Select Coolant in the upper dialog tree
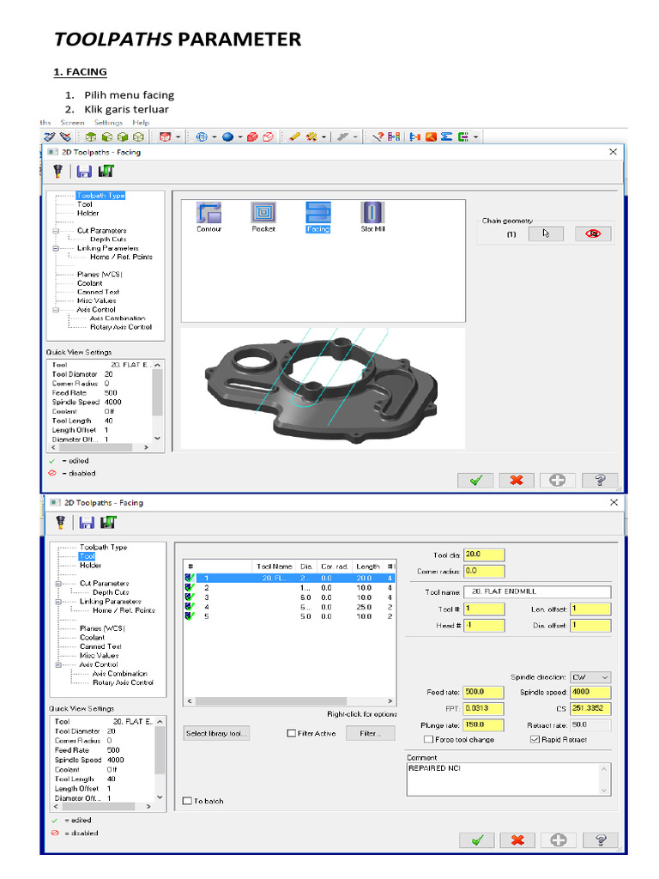This screenshot has width=659, height=879. pyautogui.click(x=89, y=283)
